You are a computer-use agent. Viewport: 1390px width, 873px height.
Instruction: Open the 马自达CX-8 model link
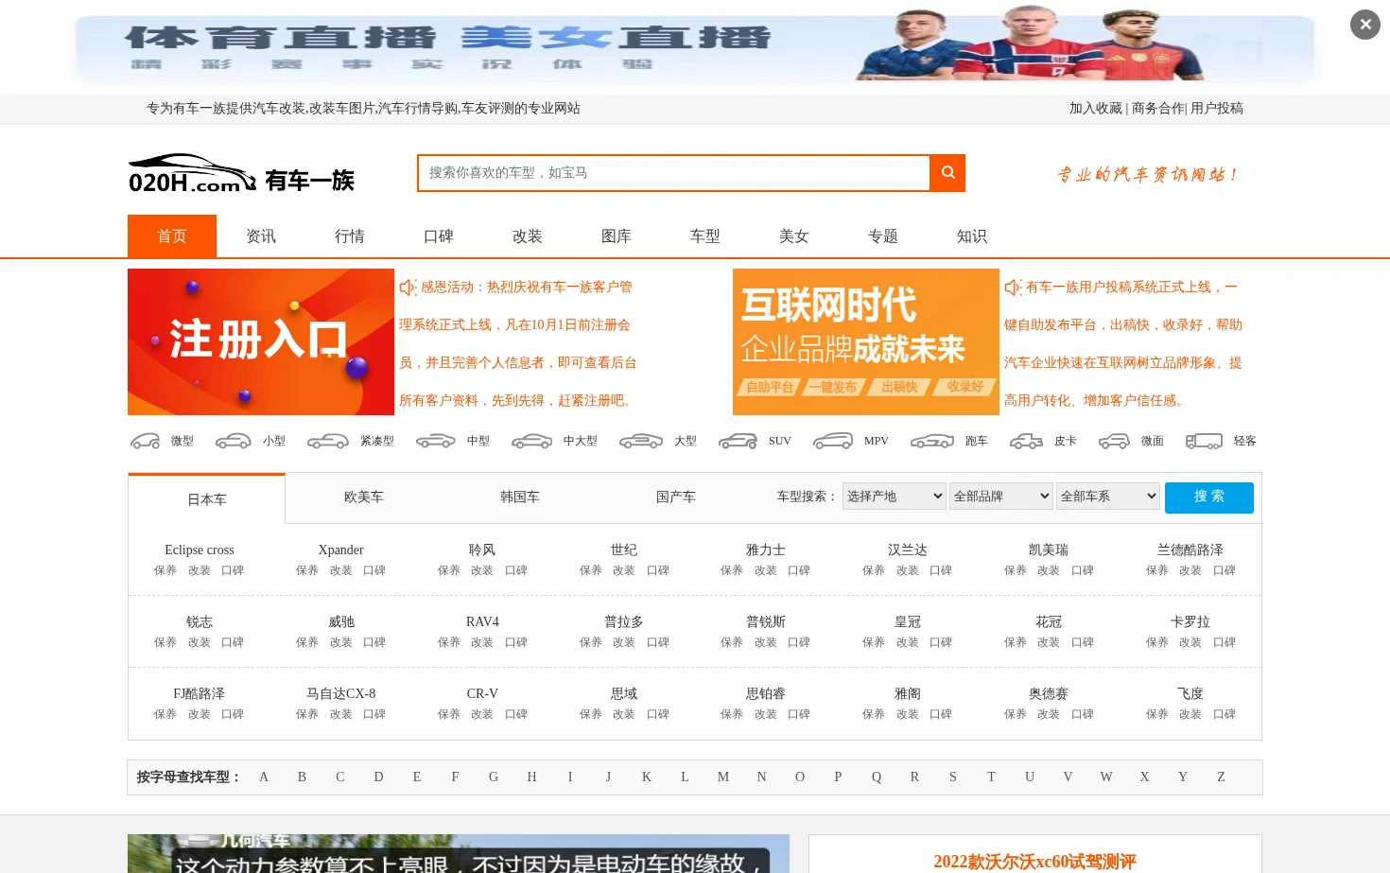(x=341, y=693)
